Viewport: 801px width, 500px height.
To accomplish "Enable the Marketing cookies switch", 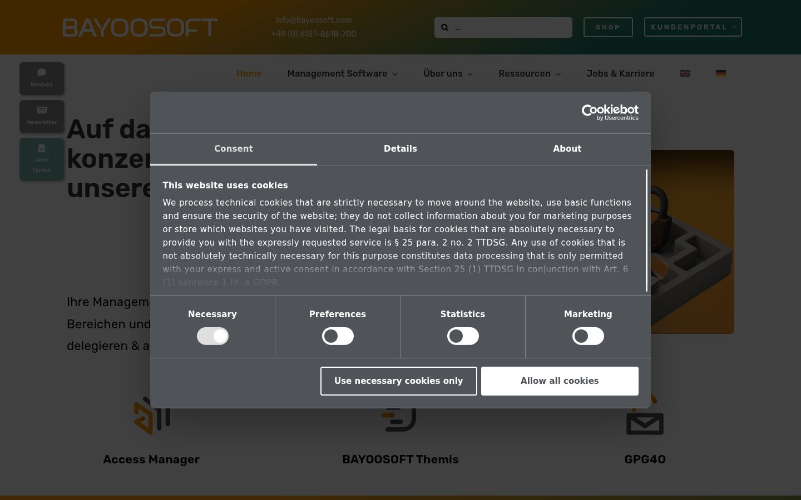I will coord(588,336).
